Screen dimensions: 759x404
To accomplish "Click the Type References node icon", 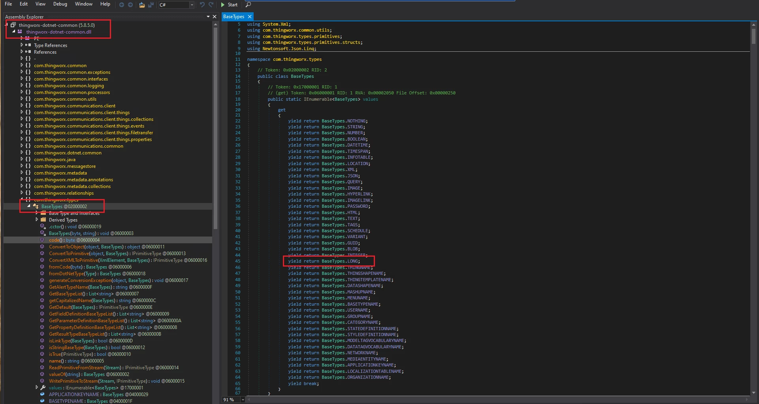I will 28,45.
